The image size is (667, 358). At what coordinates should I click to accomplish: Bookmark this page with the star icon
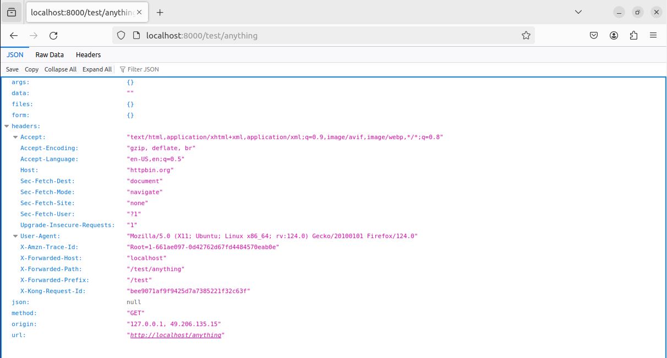526,35
